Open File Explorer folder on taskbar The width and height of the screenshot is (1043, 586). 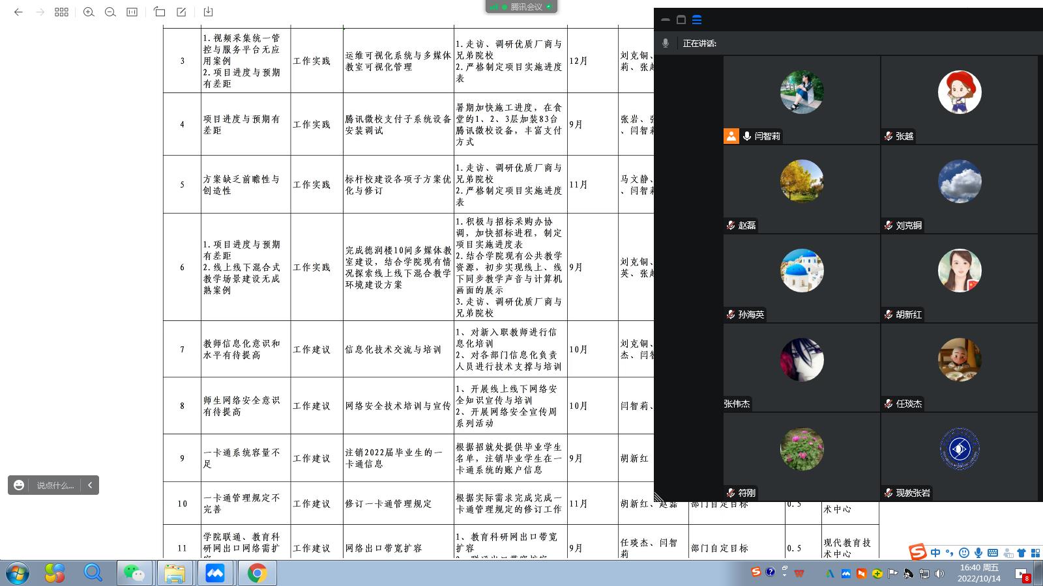pyautogui.click(x=174, y=573)
